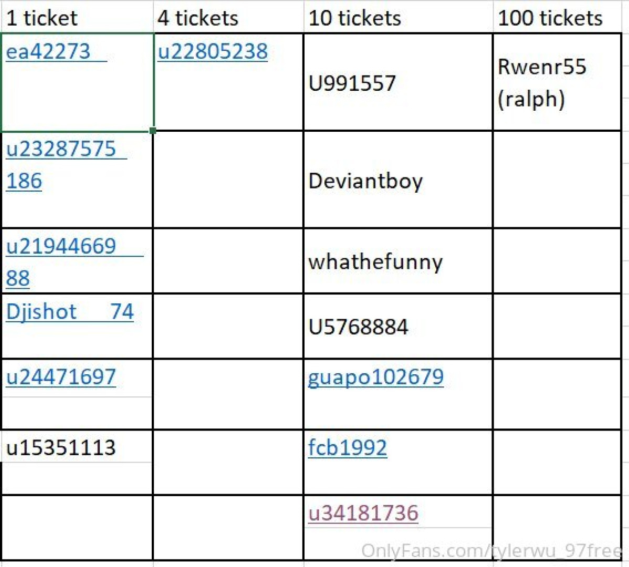The image size is (629, 567).
Task: Click the "10 tickets" header cell
Action: (x=397, y=18)
